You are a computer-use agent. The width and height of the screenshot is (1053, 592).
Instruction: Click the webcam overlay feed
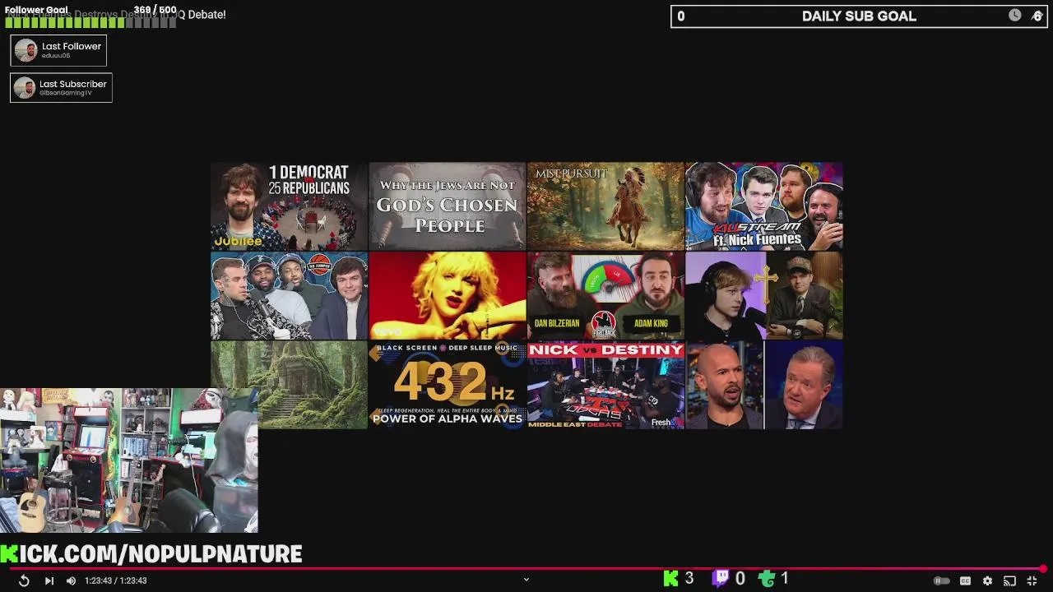(129, 460)
